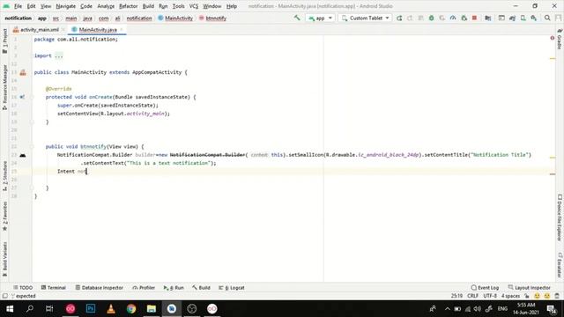Image resolution: width=564 pixels, height=317 pixels.
Task: Click btnnotify breadcrumb in navigation bar
Action: click(x=212, y=18)
